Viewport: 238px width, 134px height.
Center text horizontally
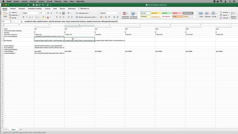[60, 17]
